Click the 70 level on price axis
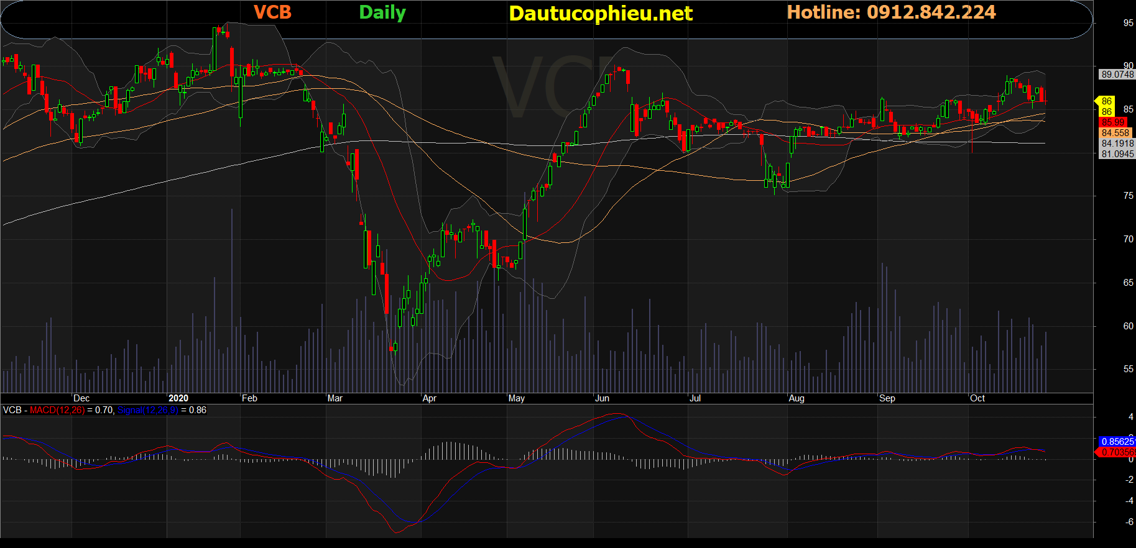Viewport: 1136px width, 548px height. [x=1128, y=239]
